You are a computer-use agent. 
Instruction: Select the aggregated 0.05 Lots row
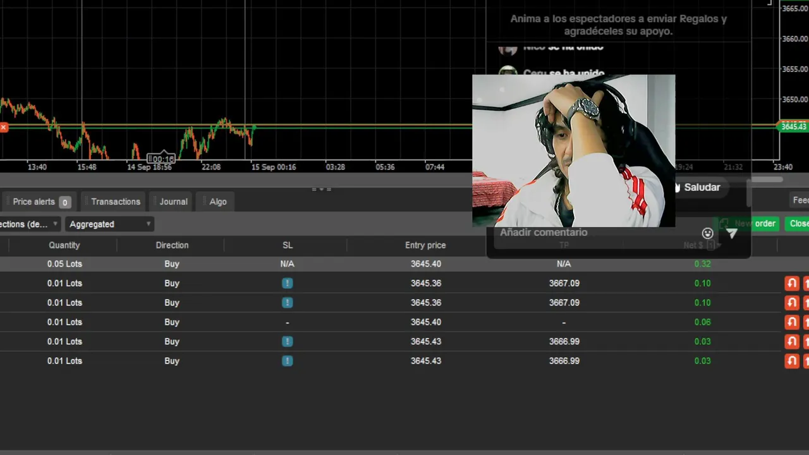(404, 264)
